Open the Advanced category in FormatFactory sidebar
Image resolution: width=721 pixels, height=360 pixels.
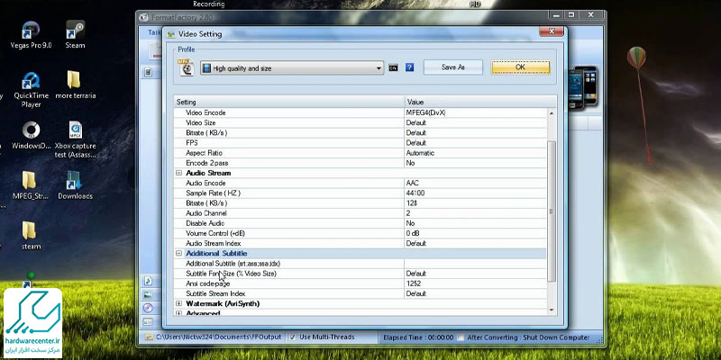148,322
